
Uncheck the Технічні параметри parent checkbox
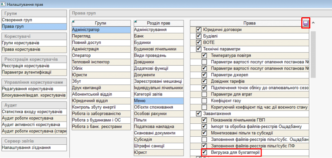coord(198,49)
